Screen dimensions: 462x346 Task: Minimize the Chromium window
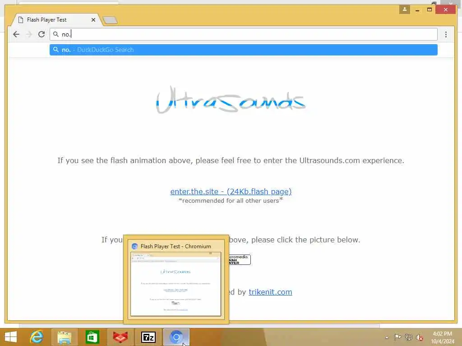coord(417,10)
